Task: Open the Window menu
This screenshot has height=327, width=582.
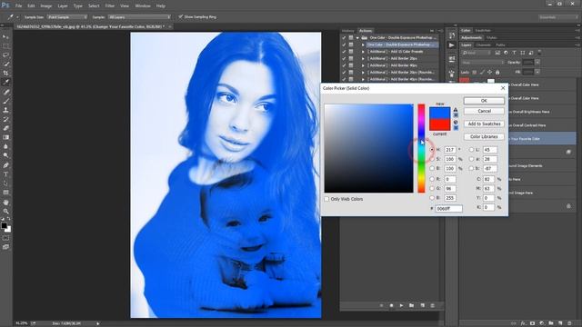Action: click(143, 6)
